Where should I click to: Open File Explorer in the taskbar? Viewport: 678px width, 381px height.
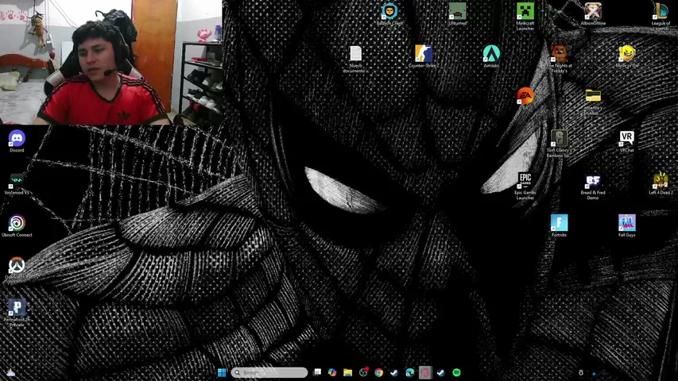347,372
